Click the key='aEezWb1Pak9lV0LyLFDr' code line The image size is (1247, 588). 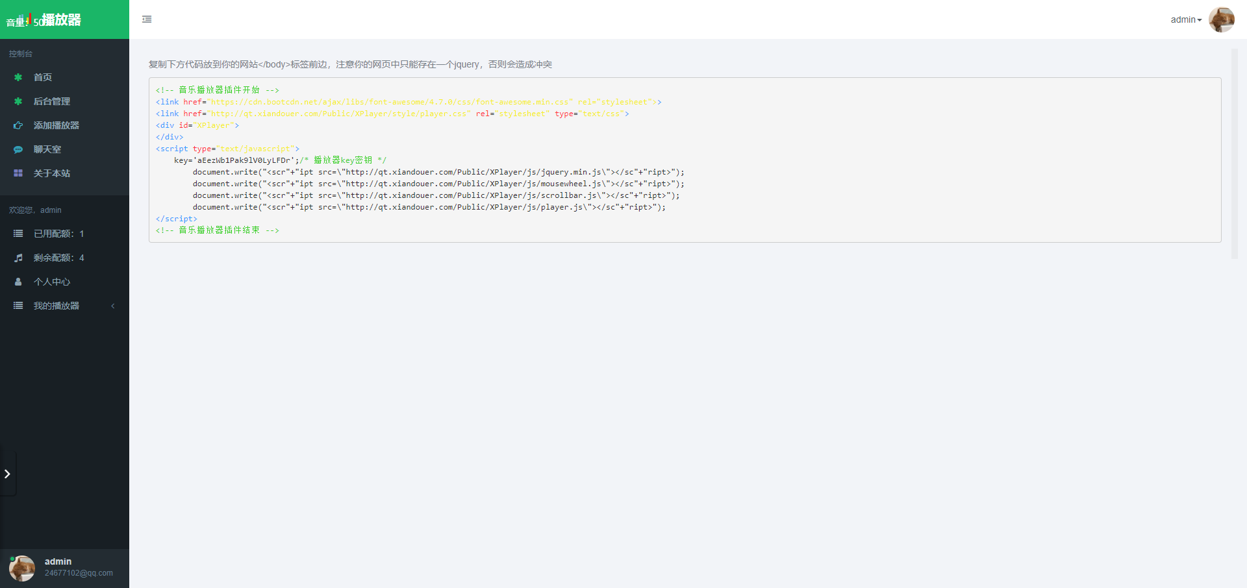click(x=280, y=160)
